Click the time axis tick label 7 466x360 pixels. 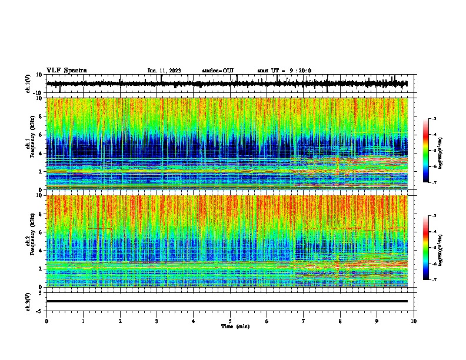point(304,321)
